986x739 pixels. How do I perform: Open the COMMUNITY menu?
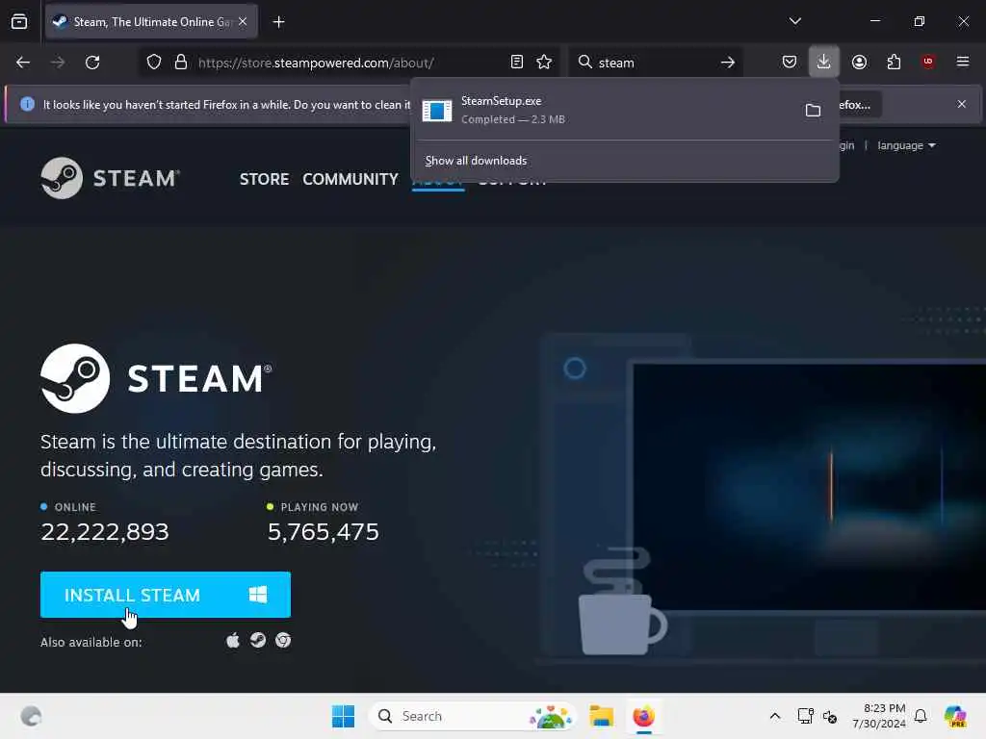point(350,179)
